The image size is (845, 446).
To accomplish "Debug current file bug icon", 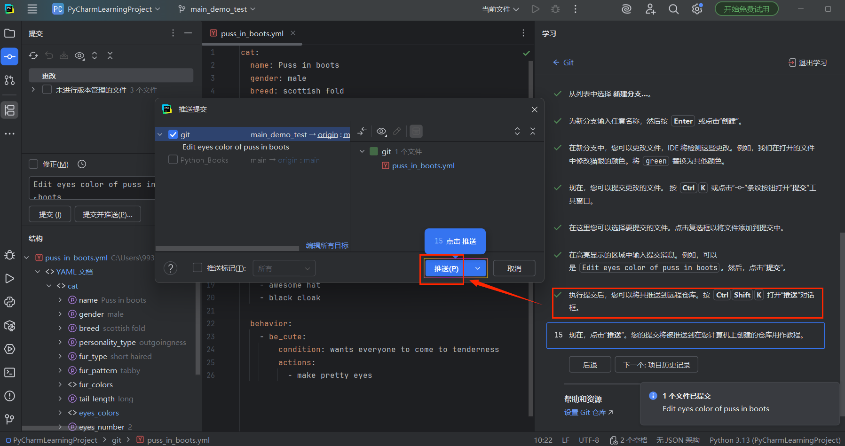I will click(x=555, y=9).
